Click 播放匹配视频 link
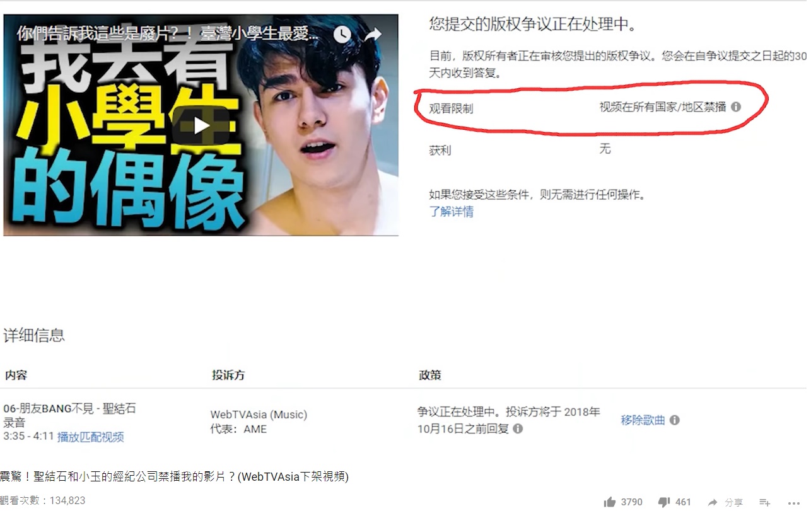 click(91, 437)
